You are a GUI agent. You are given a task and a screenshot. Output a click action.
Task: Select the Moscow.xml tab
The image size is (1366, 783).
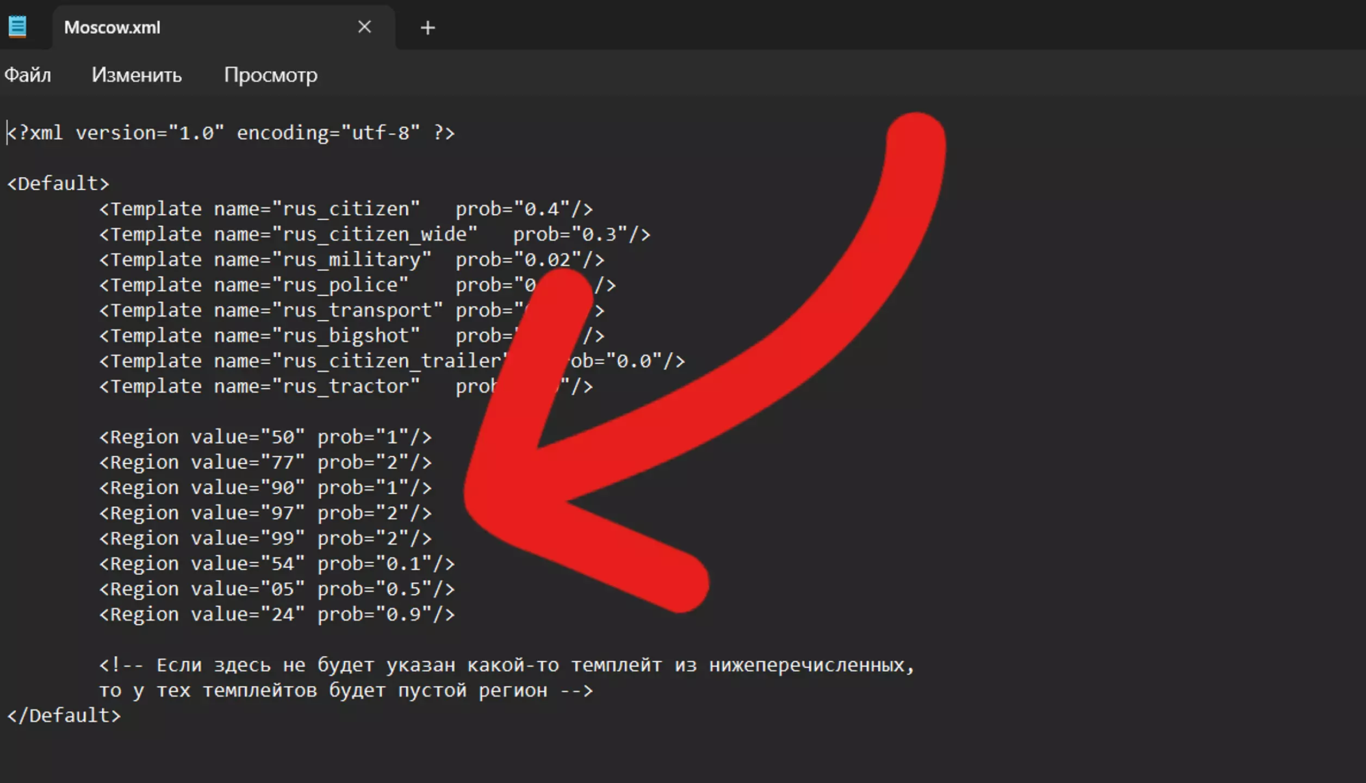pos(163,28)
